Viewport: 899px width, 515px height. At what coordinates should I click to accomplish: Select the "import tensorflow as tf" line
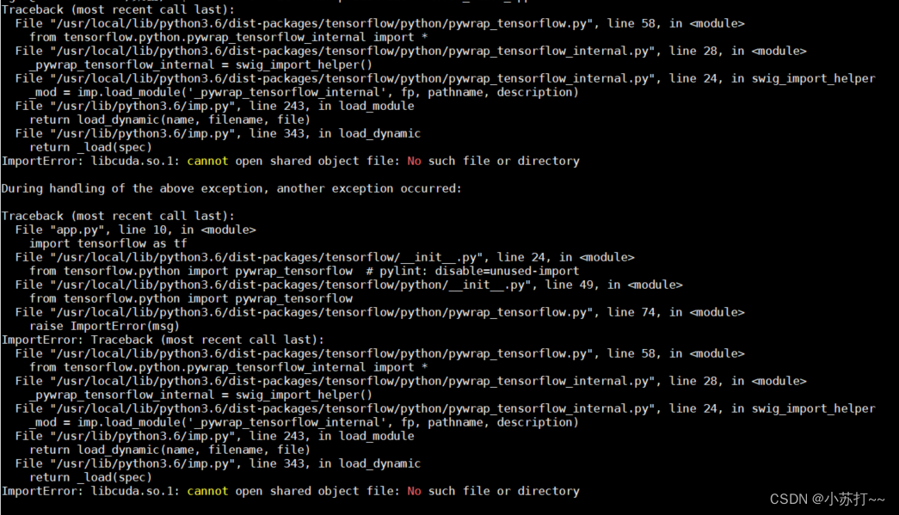click(x=108, y=243)
